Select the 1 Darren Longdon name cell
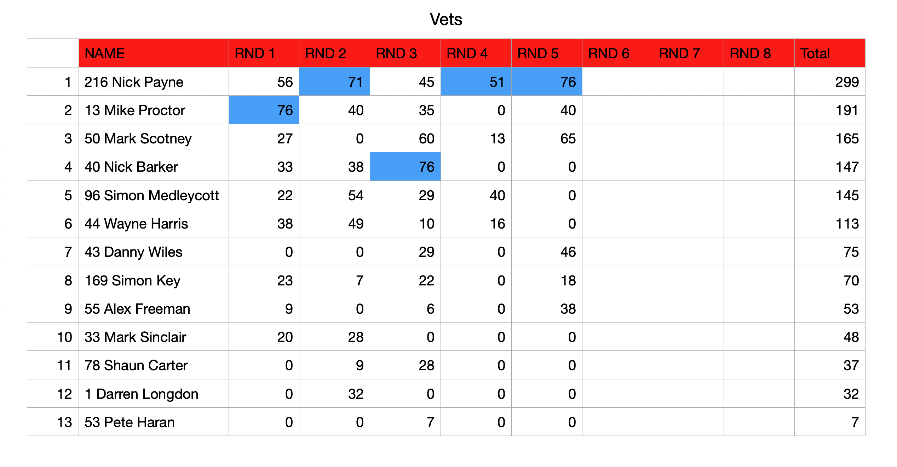This screenshot has width=897, height=467. (x=154, y=394)
